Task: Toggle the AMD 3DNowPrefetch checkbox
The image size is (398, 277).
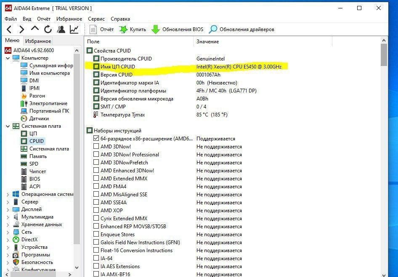Action: [x=96, y=162]
